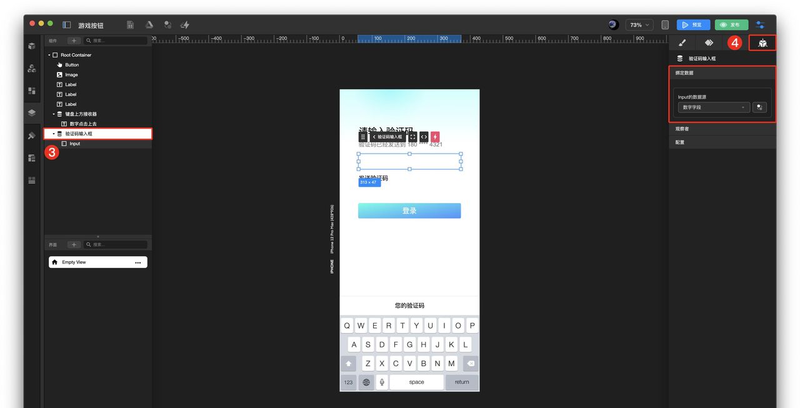The width and height of the screenshot is (800, 408).
Task: Click the 游戏按钮 project title
Action: [x=91, y=26]
